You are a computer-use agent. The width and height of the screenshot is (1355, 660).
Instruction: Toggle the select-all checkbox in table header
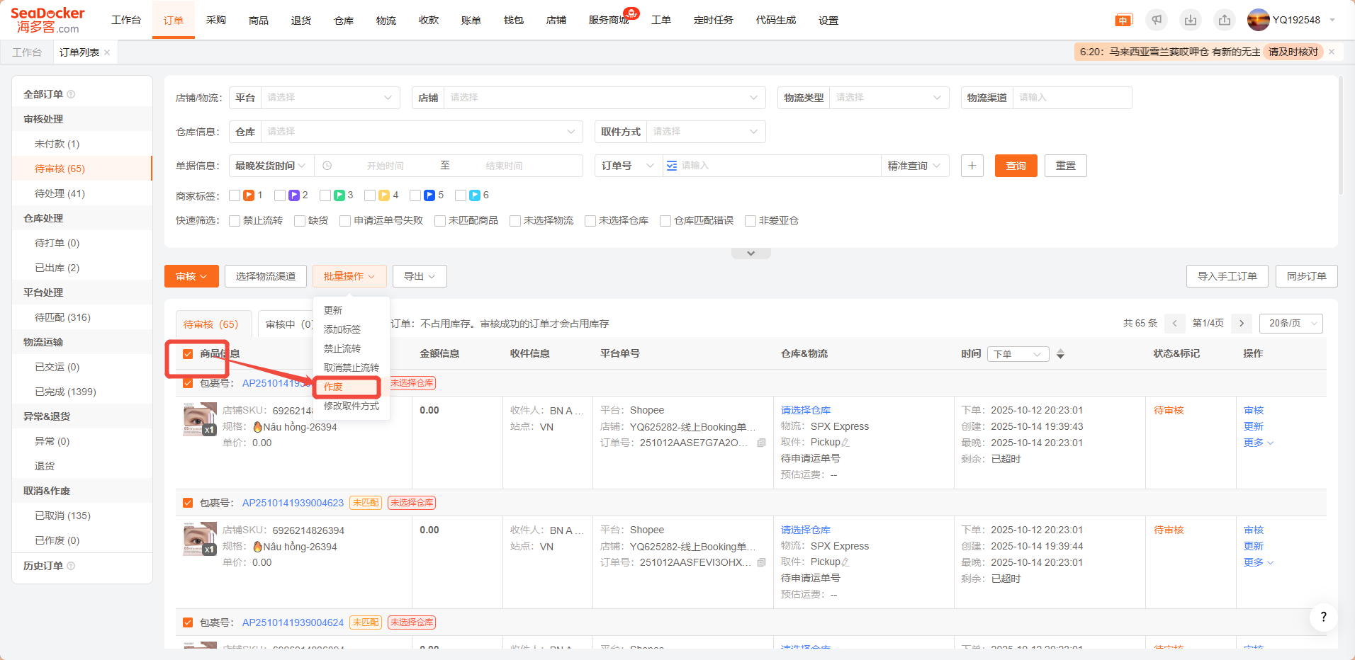(188, 354)
